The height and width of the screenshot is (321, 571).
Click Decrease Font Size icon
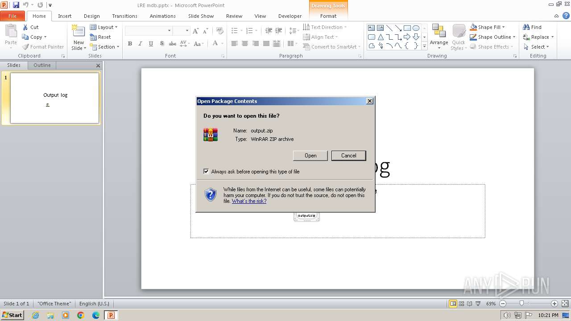point(205,31)
